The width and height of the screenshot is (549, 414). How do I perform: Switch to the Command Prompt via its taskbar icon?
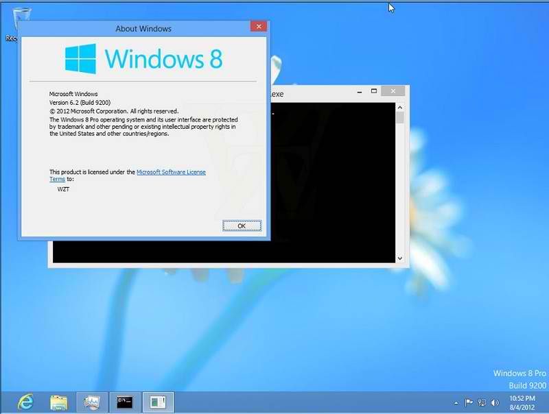tap(124, 402)
